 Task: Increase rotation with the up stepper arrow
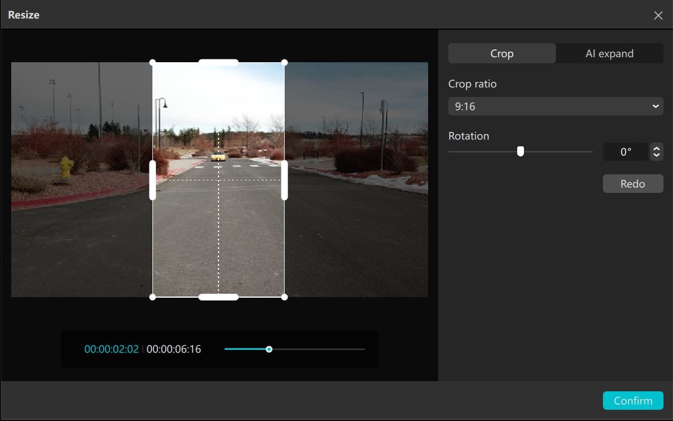click(x=656, y=148)
